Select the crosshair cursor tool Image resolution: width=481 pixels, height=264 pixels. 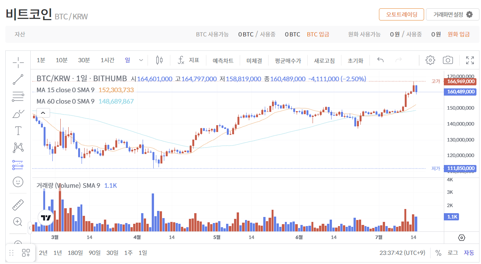click(18, 62)
